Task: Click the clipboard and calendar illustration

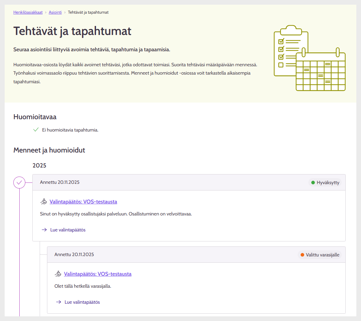Action: [309, 58]
